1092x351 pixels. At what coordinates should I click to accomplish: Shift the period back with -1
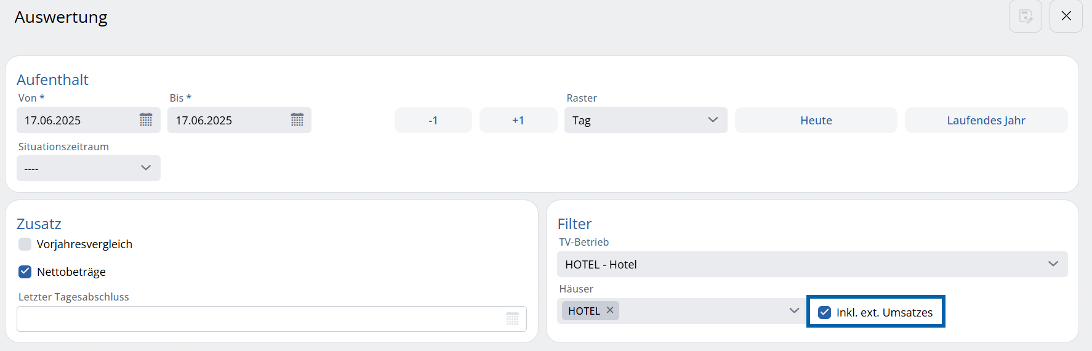(x=433, y=120)
